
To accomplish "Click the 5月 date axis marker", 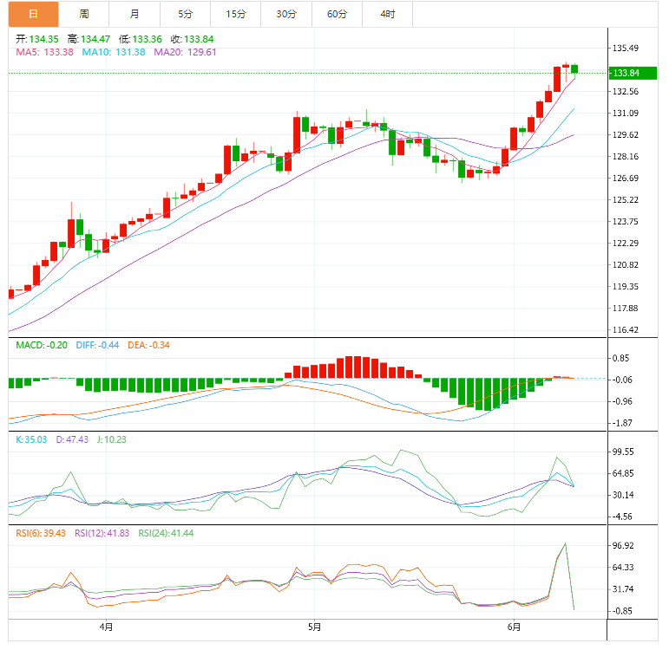I will coord(315,627).
